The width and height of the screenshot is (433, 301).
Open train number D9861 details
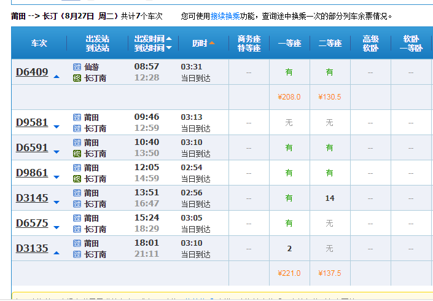[32, 173]
